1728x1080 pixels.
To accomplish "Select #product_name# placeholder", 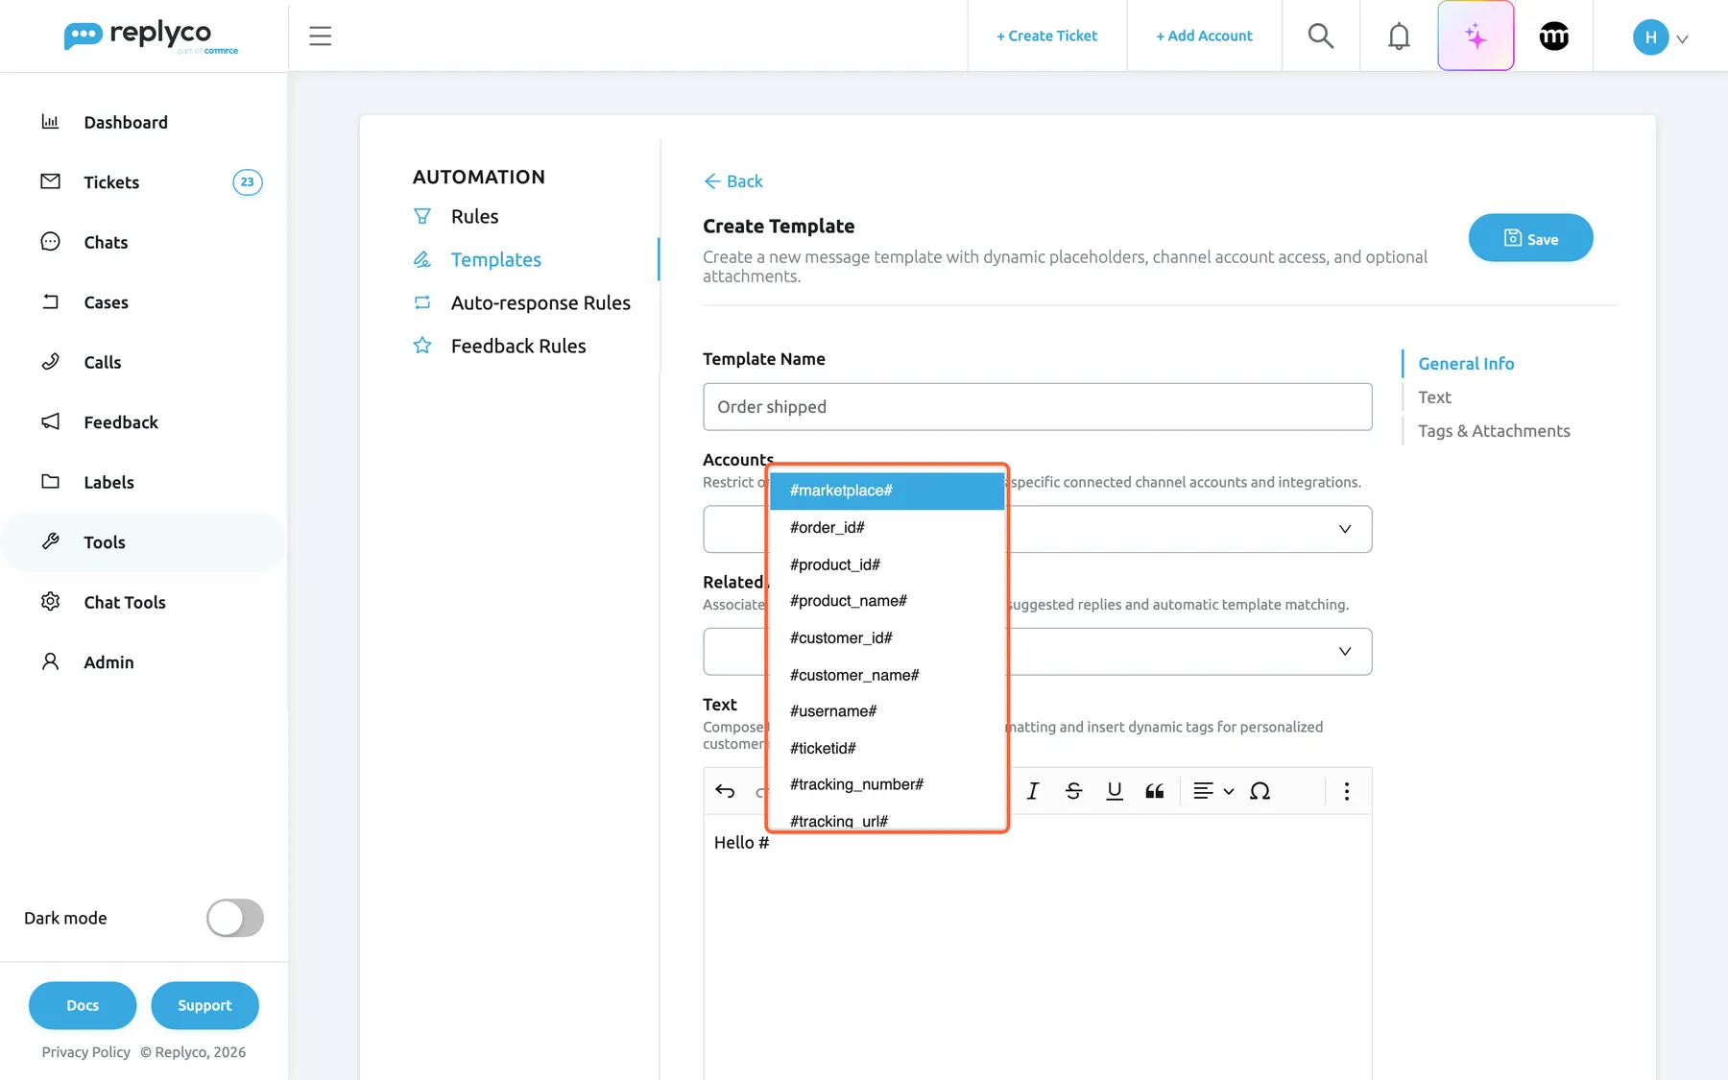I will (887, 601).
